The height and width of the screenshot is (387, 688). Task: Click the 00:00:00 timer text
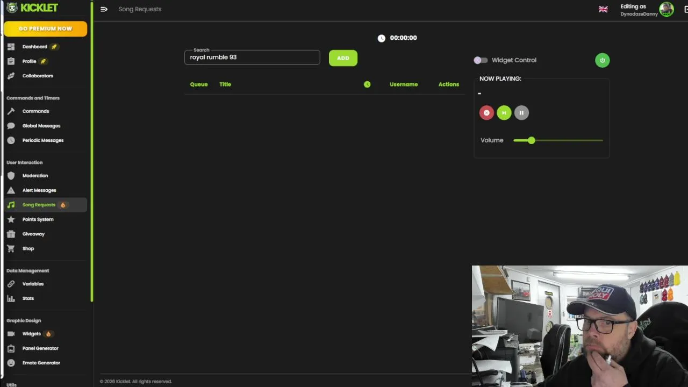coord(403,38)
